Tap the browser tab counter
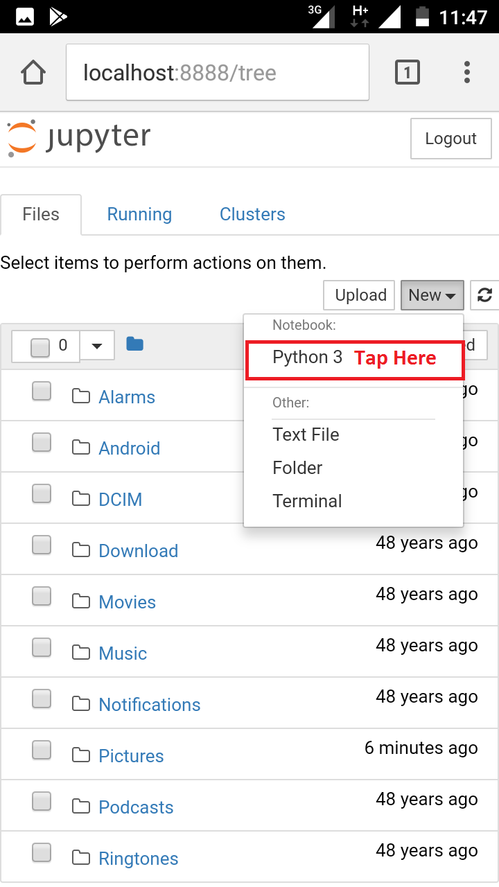This screenshot has width=499, height=887. coord(408,71)
